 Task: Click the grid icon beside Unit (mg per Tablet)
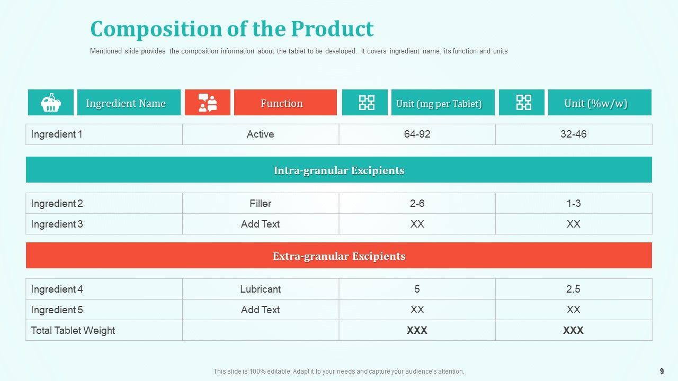tap(365, 103)
